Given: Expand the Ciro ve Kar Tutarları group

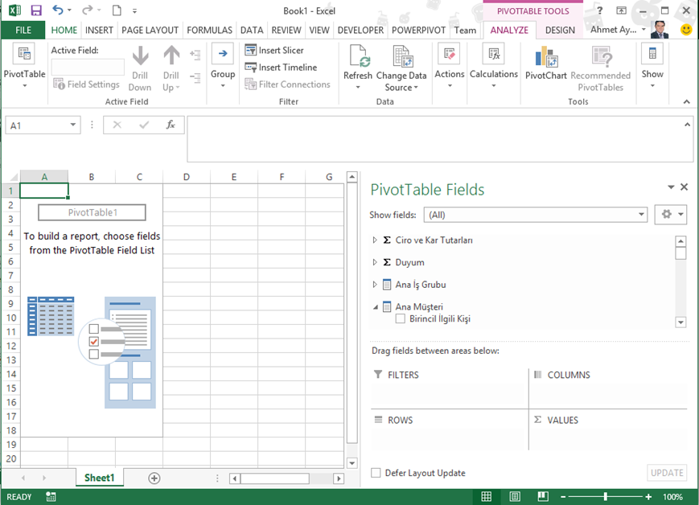Looking at the screenshot, I should pyautogui.click(x=375, y=240).
